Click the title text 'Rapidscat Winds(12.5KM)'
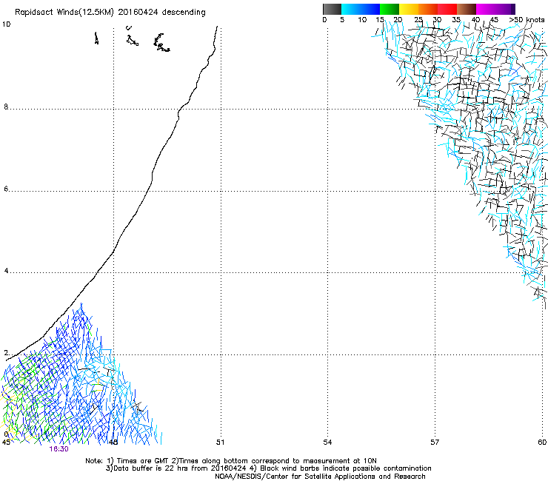The image size is (548, 481). point(64,13)
